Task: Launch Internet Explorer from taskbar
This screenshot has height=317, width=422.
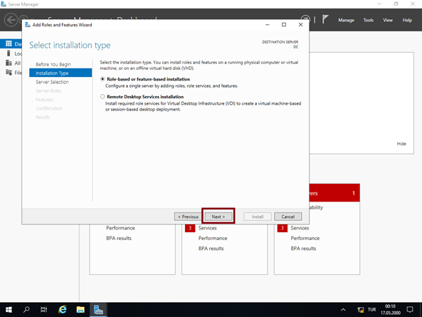Action: click(x=63, y=310)
